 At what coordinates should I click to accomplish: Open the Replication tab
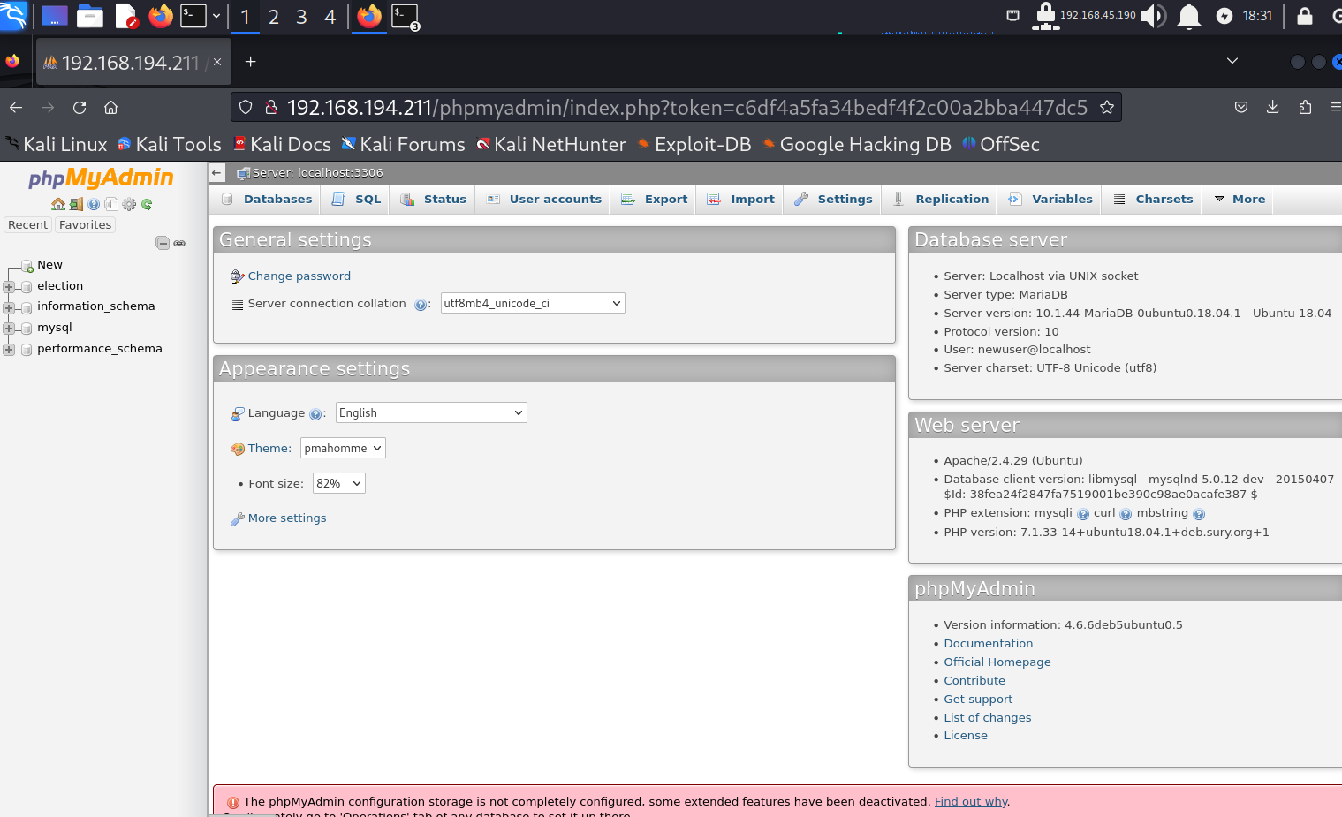(941, 199)
